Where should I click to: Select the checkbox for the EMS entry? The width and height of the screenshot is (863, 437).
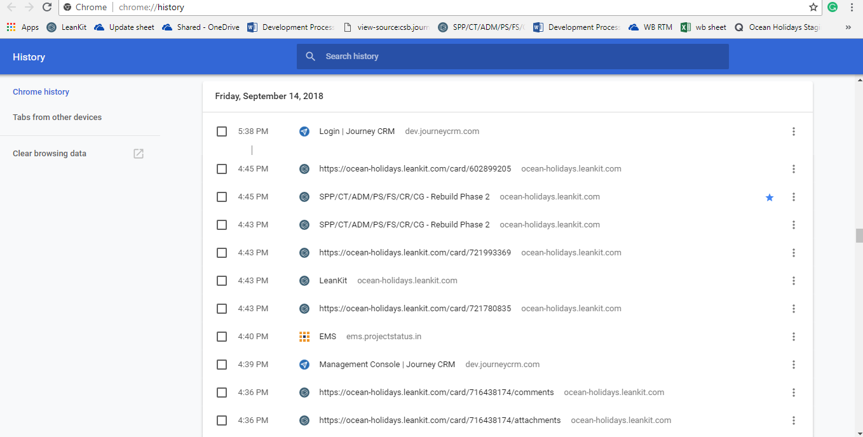coord(222,337)
